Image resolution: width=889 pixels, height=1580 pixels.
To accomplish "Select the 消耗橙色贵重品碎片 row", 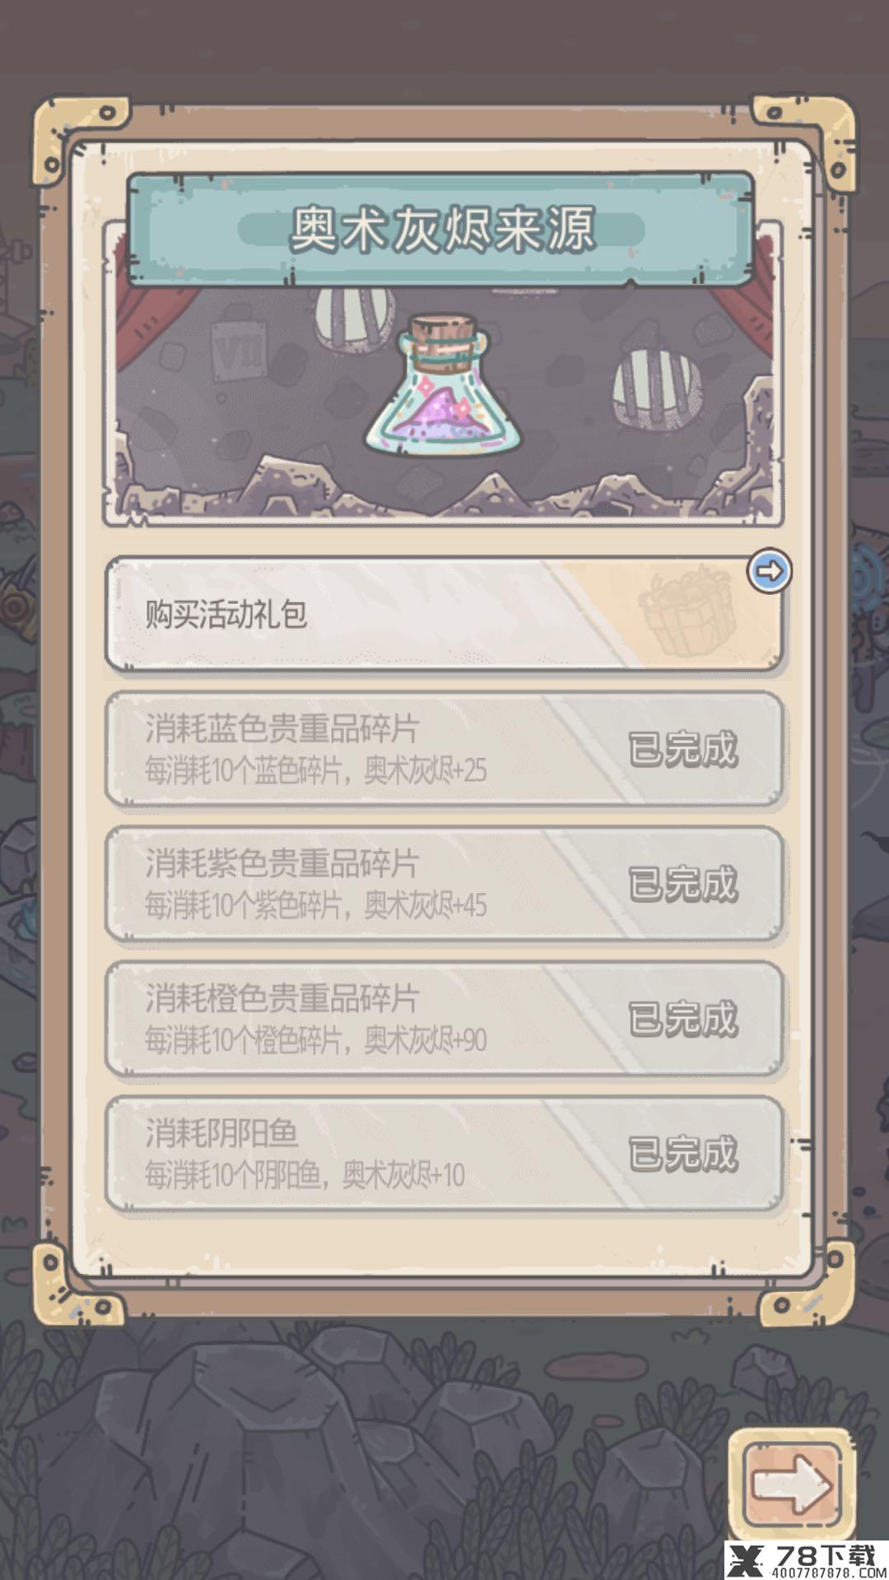I will coord(444,1019).
